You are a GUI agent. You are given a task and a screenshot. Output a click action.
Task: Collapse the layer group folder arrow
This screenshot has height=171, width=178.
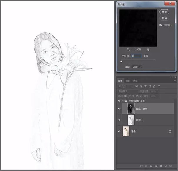(123, 101)
